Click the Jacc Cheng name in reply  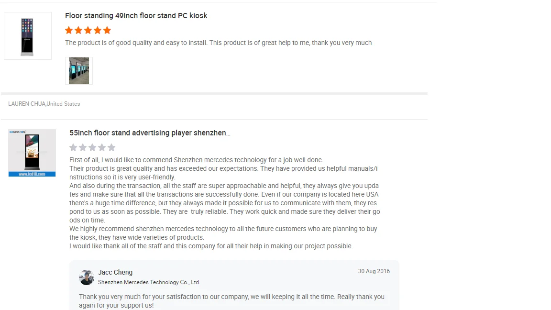pos(115,272)
